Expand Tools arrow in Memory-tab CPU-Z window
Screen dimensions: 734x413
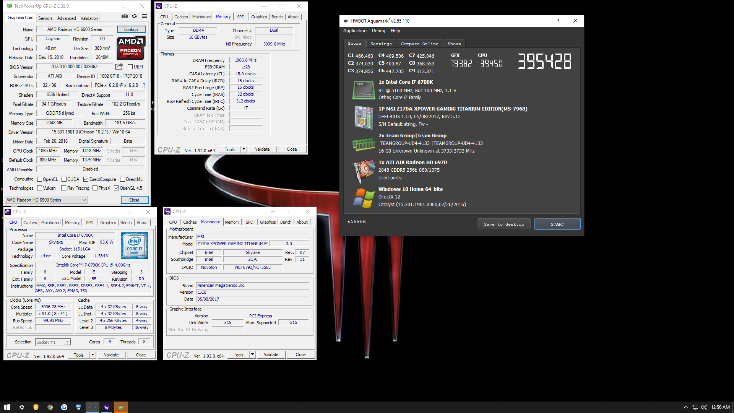tap(244, 149)
